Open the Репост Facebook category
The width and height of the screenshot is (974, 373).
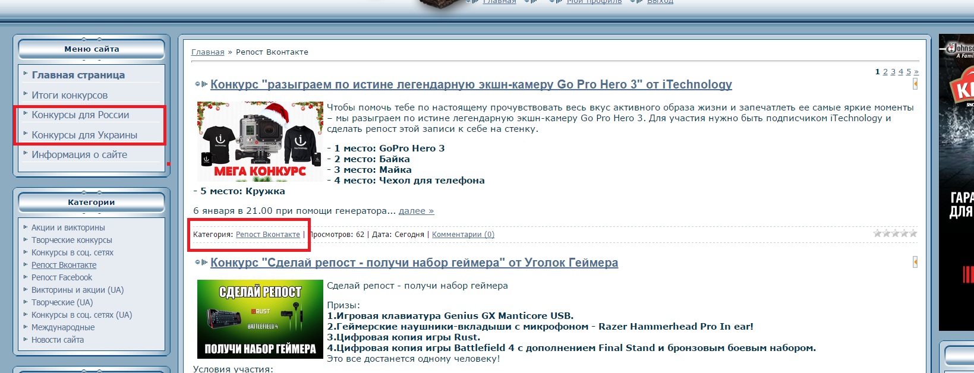coord(62,277)
